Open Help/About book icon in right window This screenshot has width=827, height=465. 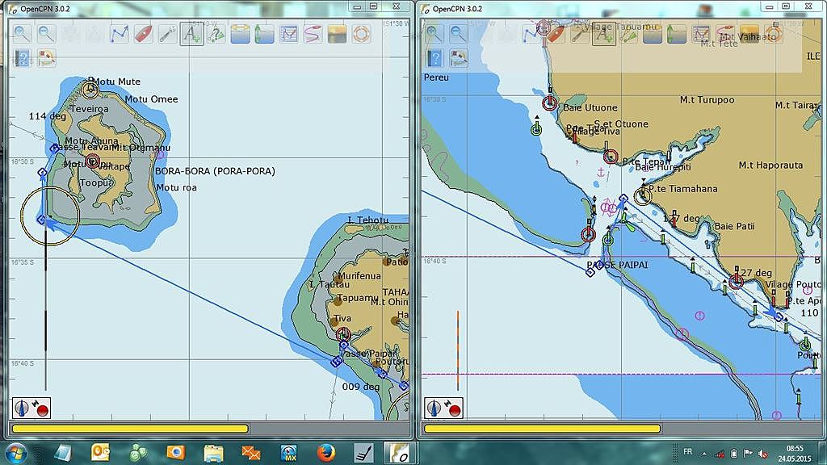click(434, 58)
